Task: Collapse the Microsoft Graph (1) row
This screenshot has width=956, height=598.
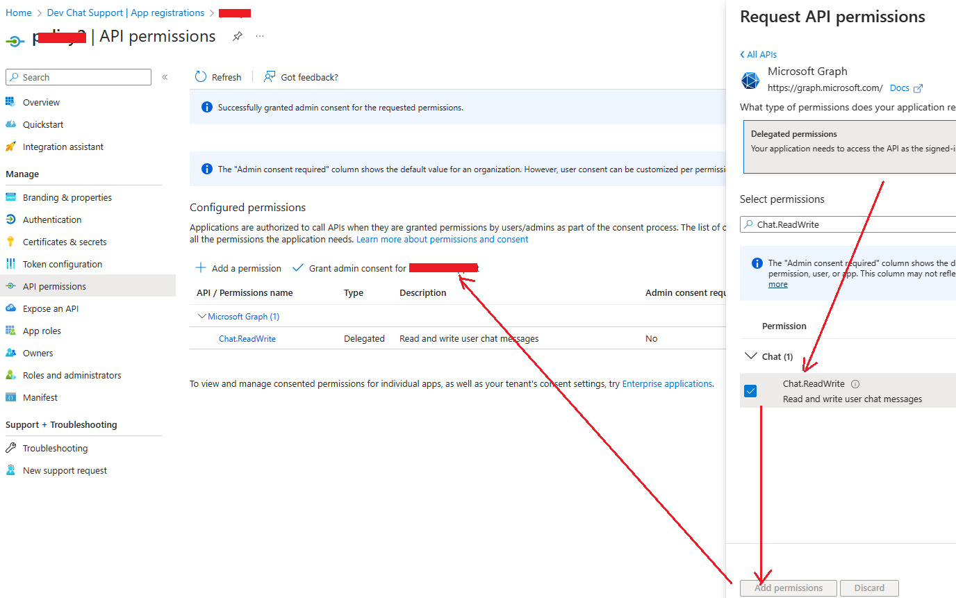Action: 202,316
